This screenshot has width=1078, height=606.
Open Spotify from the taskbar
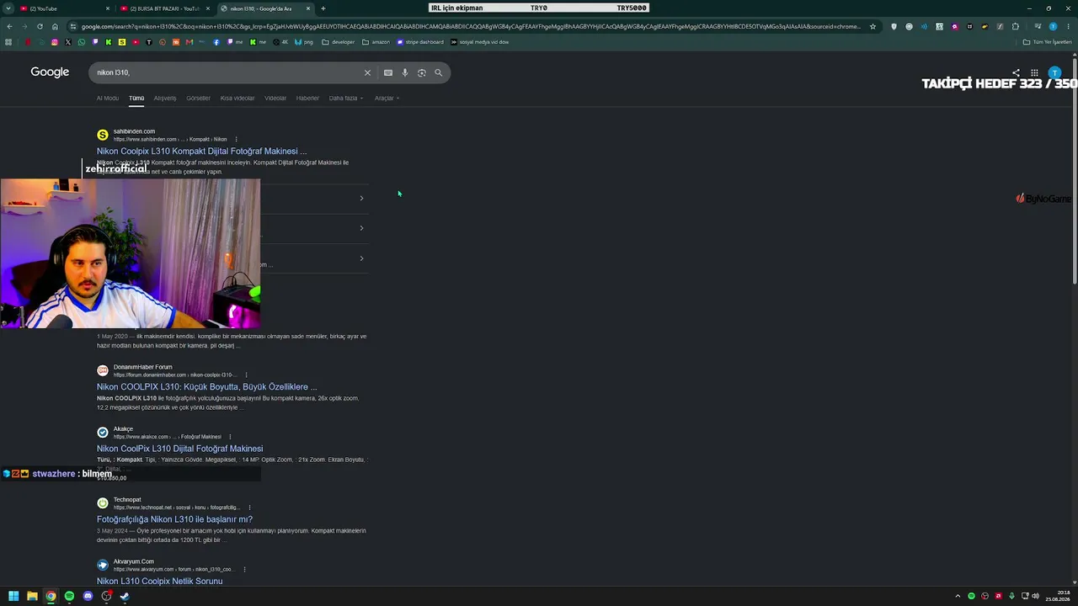(69, 596)
